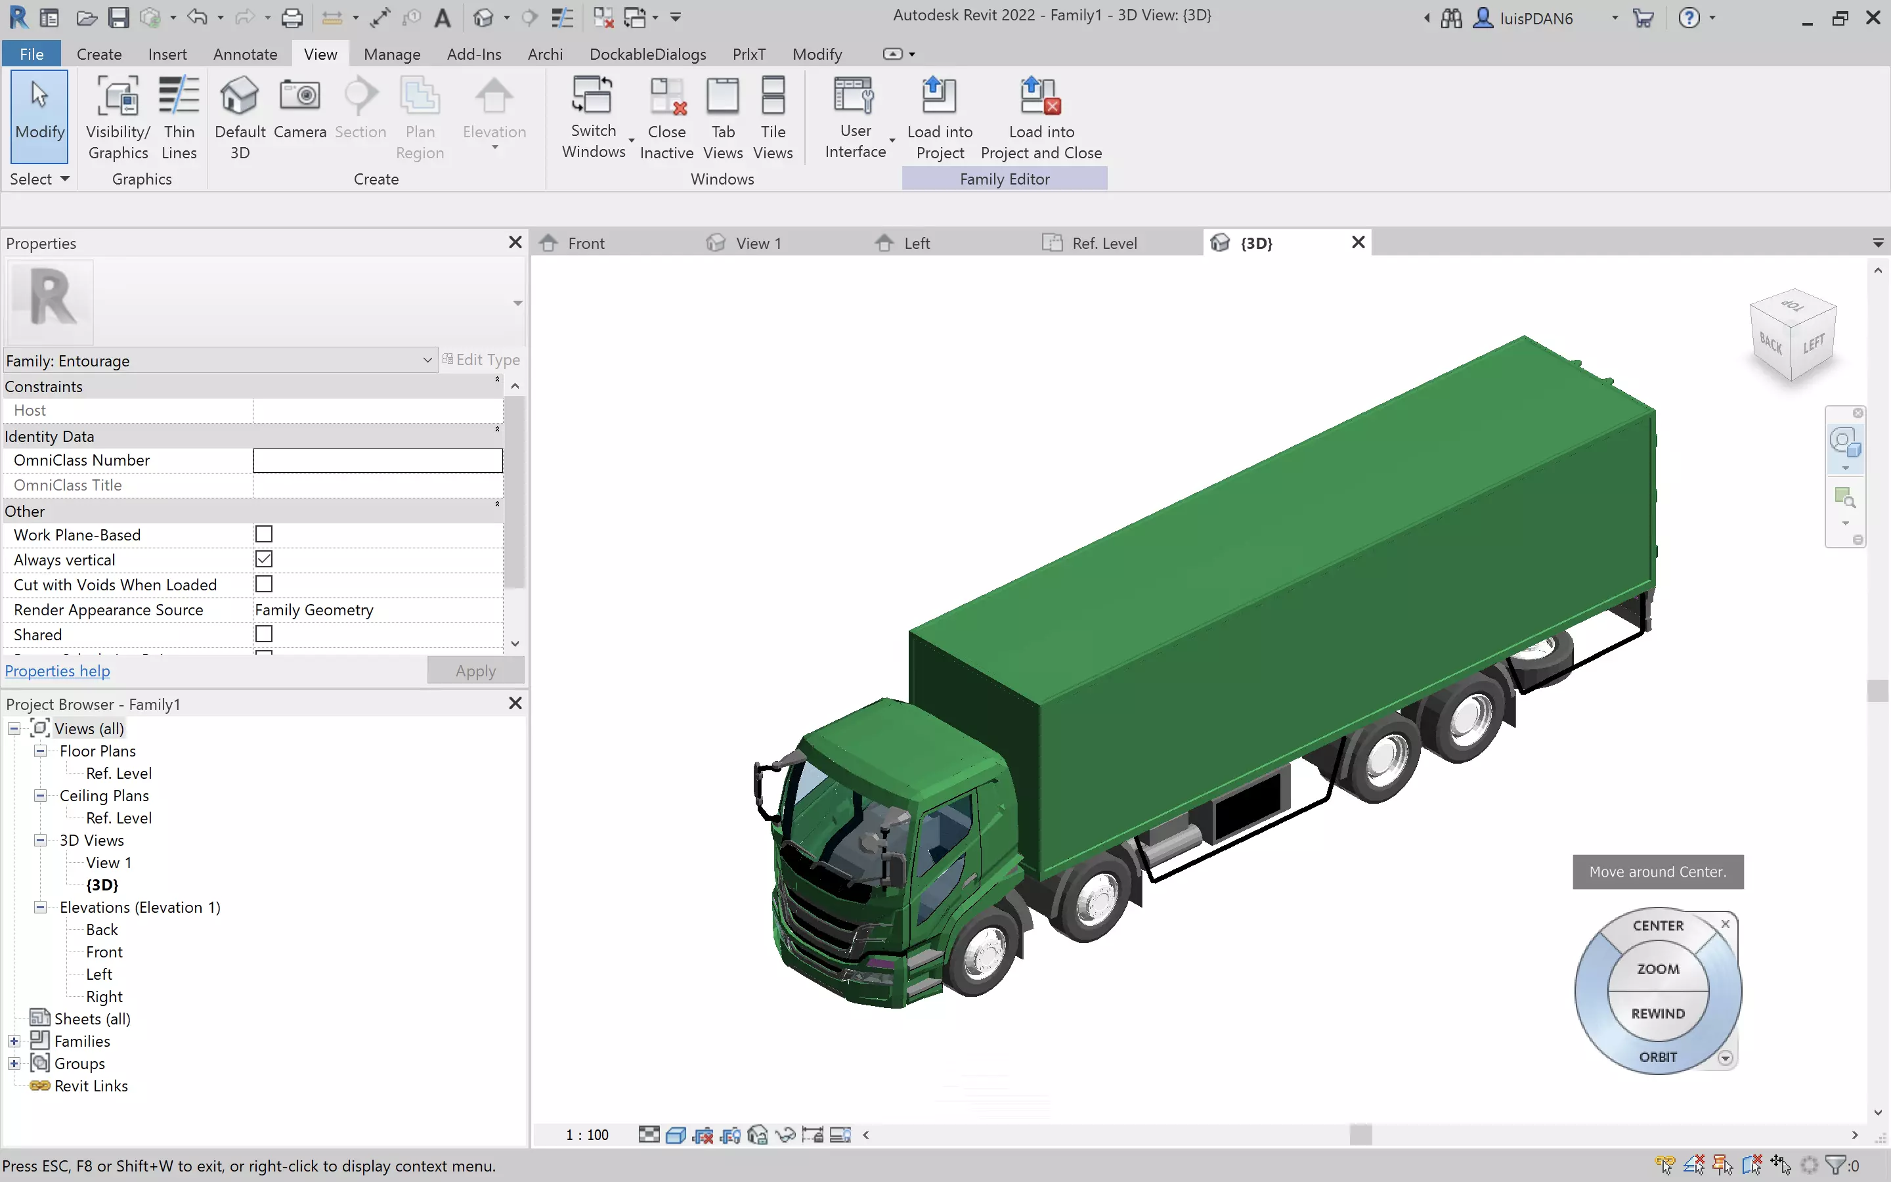Open the Family: Entourage type selector dropdown
1891x1182 pixels.
click(x=426, y=361)
